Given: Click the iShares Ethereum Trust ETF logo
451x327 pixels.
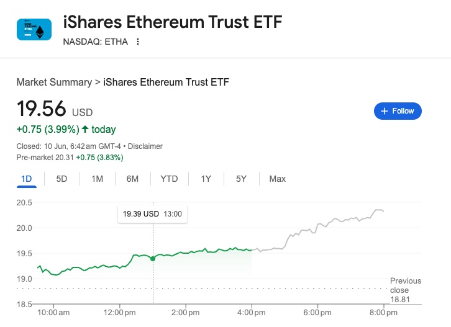Looking at the screenshot, I should (34, 29).
